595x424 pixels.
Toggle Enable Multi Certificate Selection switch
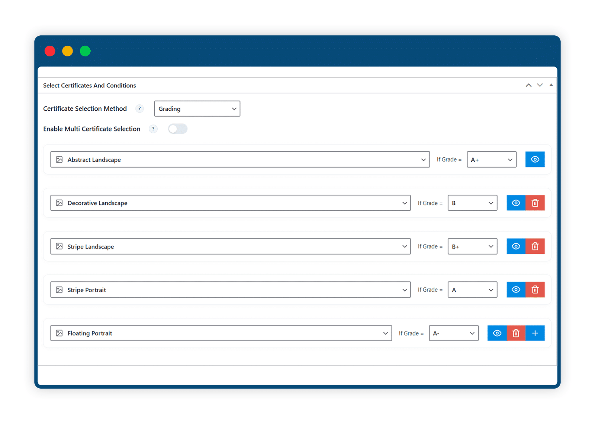(178, 129)
